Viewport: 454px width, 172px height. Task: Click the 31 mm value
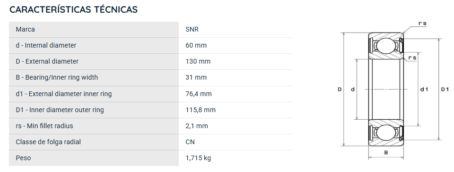pos(196,77)
